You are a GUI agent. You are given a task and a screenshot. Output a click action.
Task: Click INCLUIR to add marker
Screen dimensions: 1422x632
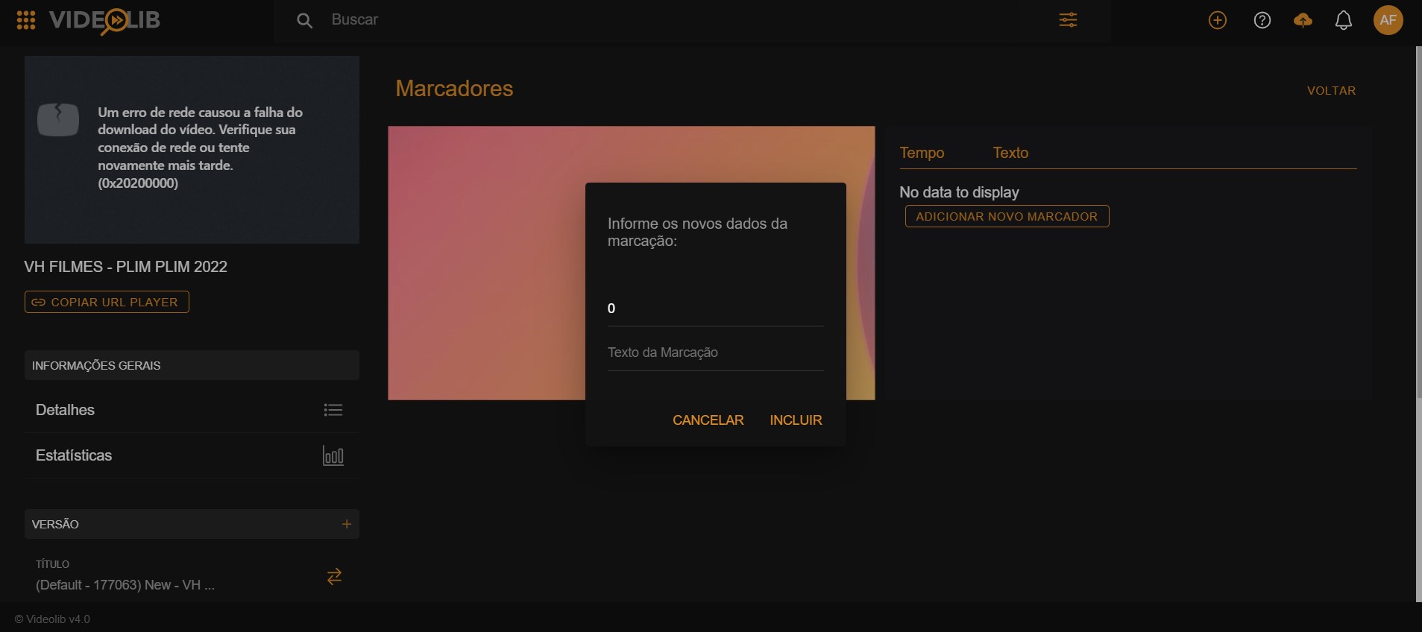pyautogui.click(x=796, y=420)
